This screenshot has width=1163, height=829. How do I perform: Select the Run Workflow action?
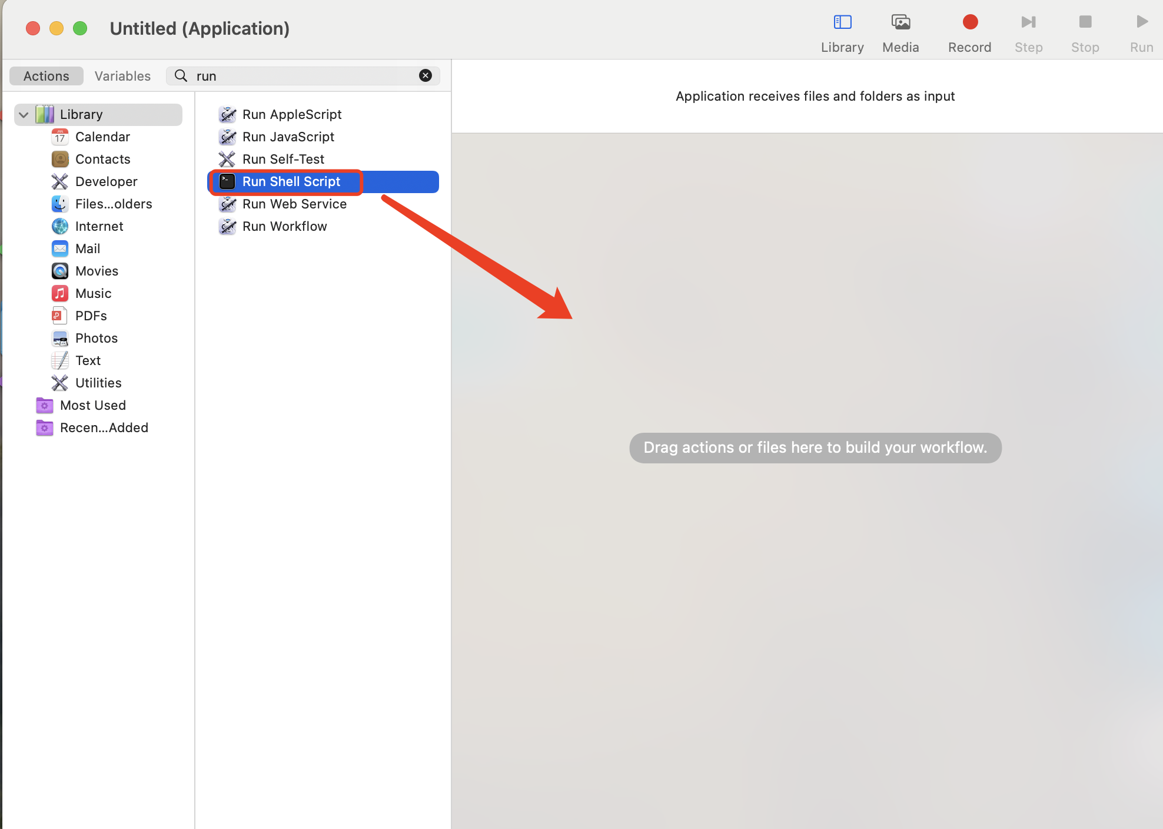[x=284, y=226]
